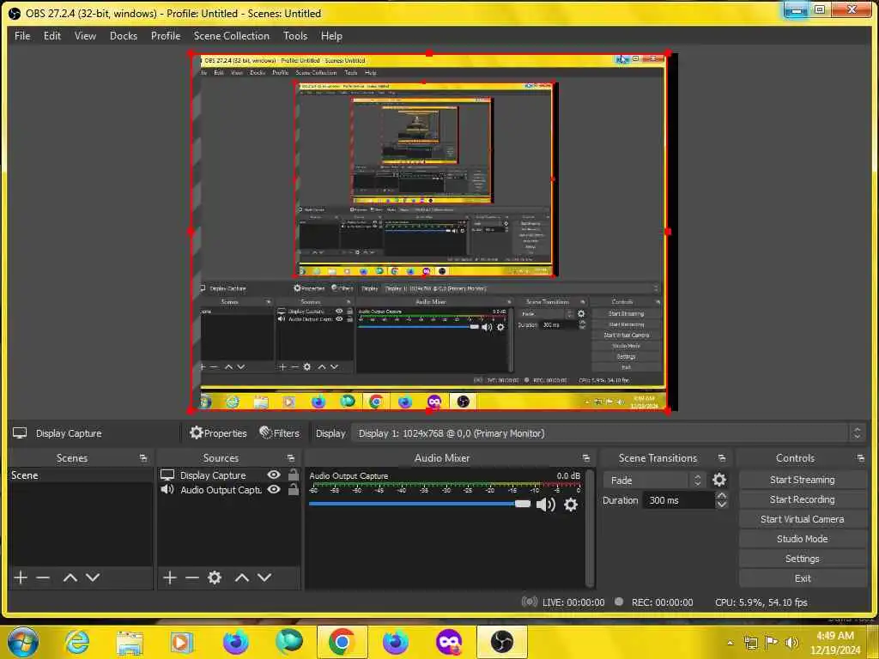Screen dimensions: 879x659
Task: Click the system tray volume icon
Action: pyautogui.click(x=791, y=643)
